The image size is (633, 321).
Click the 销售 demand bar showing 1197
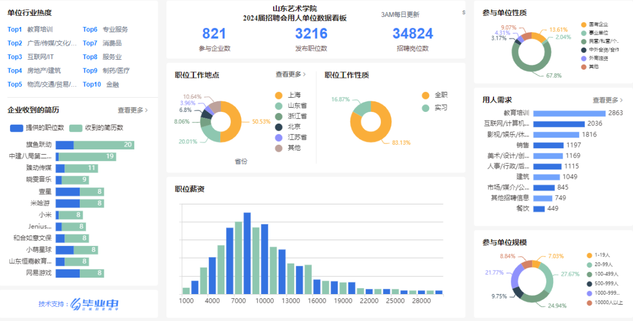[548, 145]
